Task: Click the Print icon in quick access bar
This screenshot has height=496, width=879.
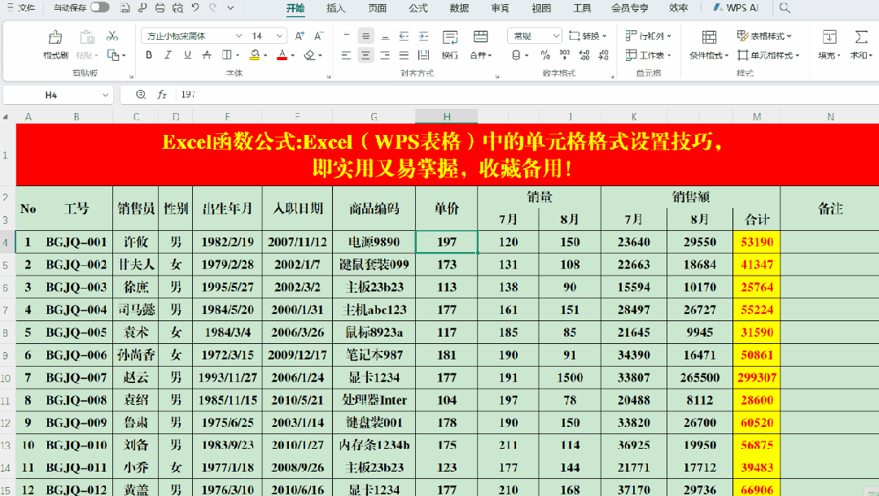Action: 160,8
